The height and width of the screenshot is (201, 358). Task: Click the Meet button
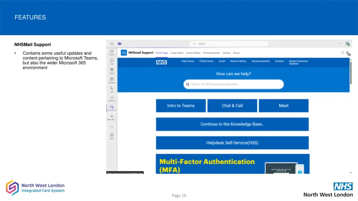coord(284,105)
